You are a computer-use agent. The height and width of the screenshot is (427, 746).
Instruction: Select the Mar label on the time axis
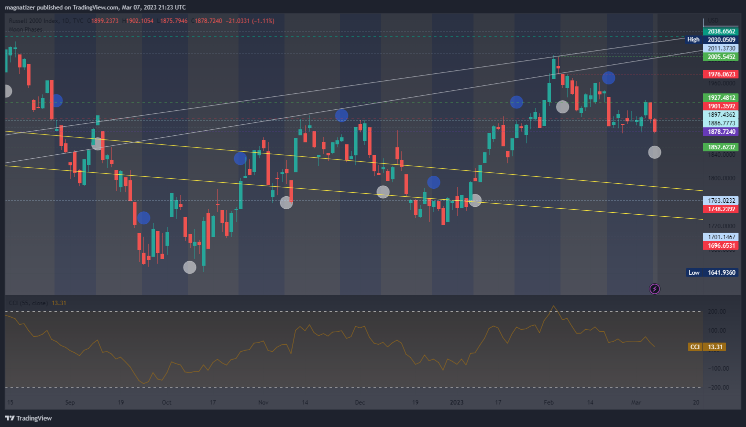click(636, 403)
